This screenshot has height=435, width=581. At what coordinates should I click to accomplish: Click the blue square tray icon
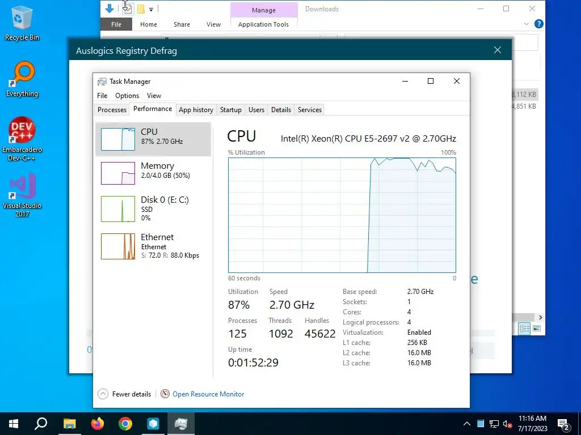click(481, 424)
